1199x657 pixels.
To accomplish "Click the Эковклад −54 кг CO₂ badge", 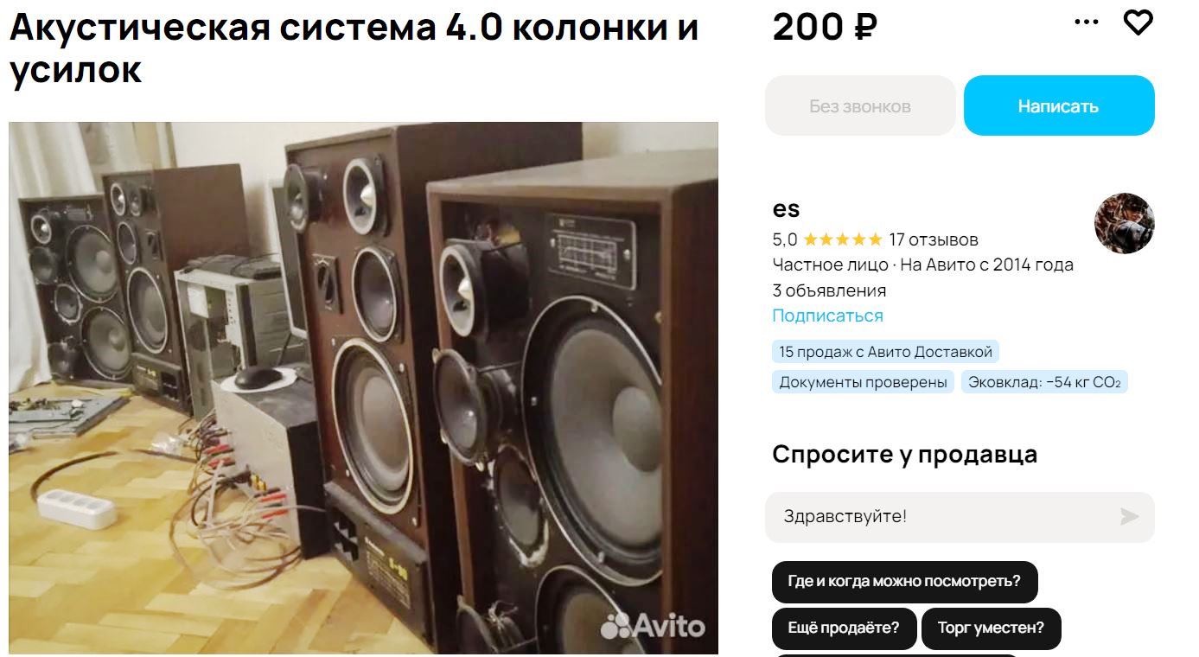I will 1044,382.
